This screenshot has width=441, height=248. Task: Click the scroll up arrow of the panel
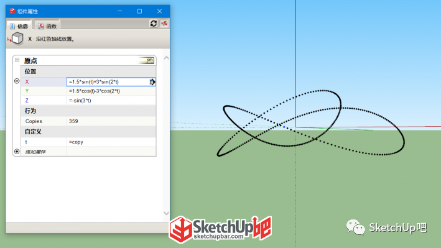(167, 58)
